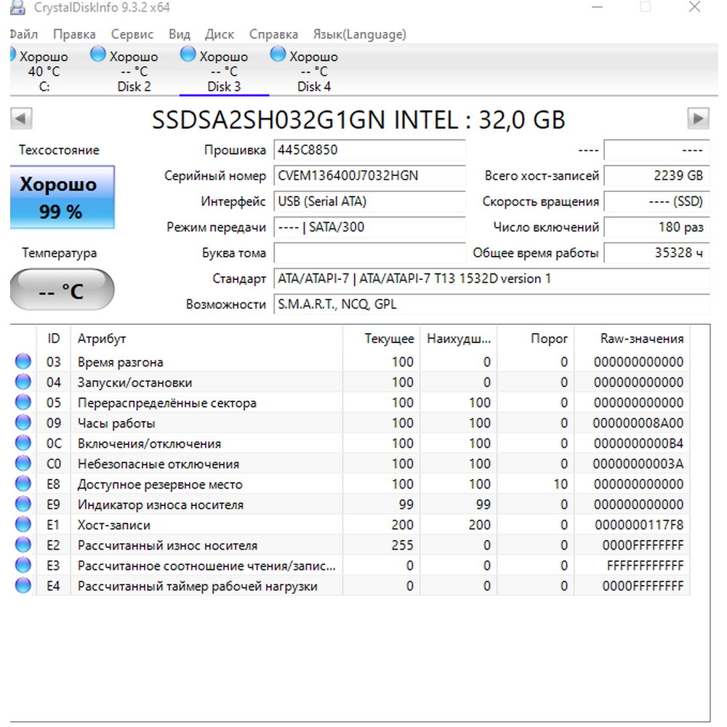Open the Справка menu
This screenshot has height=727, width=727.
[273, 34]
